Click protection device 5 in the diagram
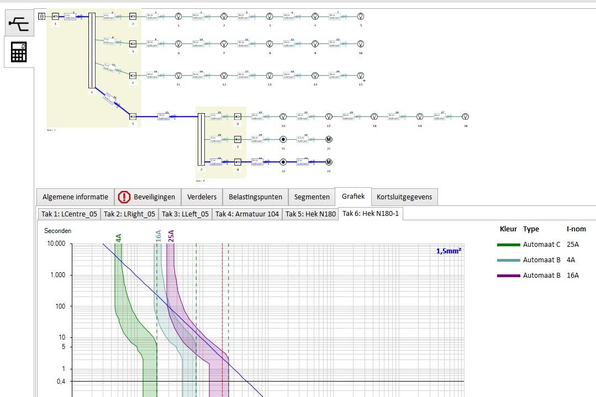Image resolution: width=596 pixels, height=397 pixels. tap(133, 117)
